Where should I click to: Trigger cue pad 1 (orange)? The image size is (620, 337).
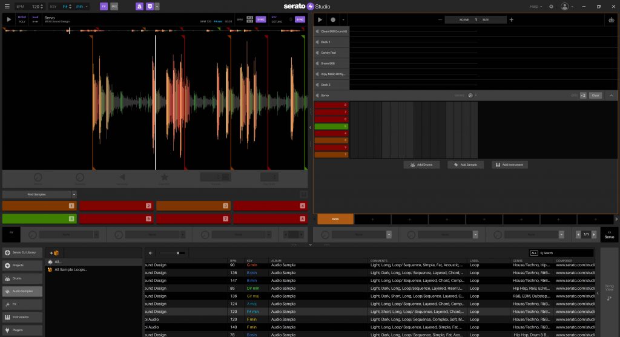point(39,206)
